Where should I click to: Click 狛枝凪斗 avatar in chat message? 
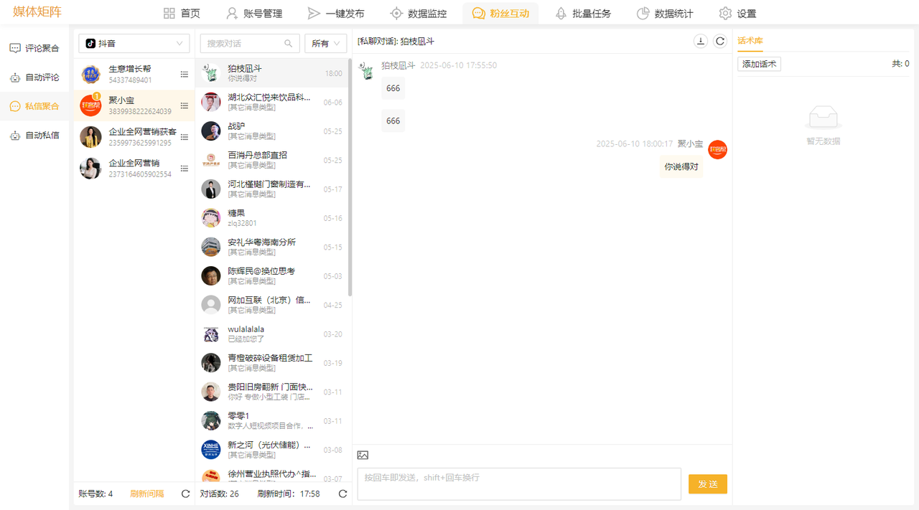[x=367, y=70]
